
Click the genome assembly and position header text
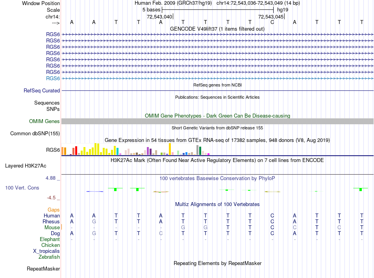point(217,3)
